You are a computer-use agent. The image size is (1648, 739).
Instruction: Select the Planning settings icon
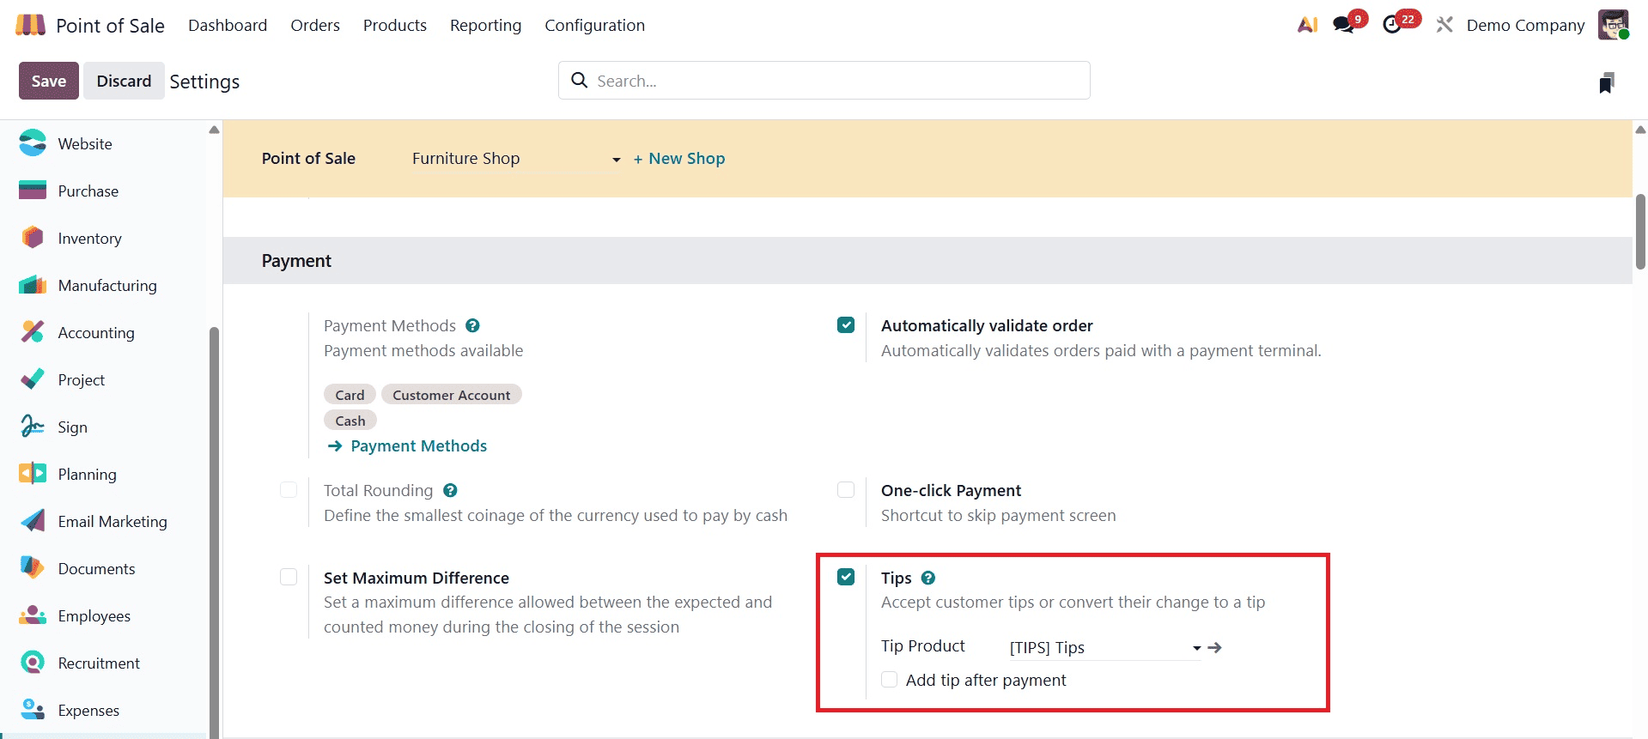point(33,474)
